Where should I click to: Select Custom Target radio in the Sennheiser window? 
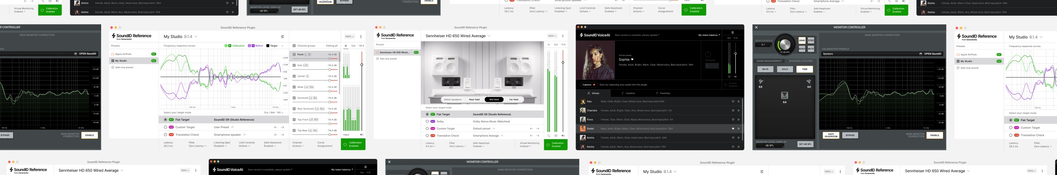point(427,129)
